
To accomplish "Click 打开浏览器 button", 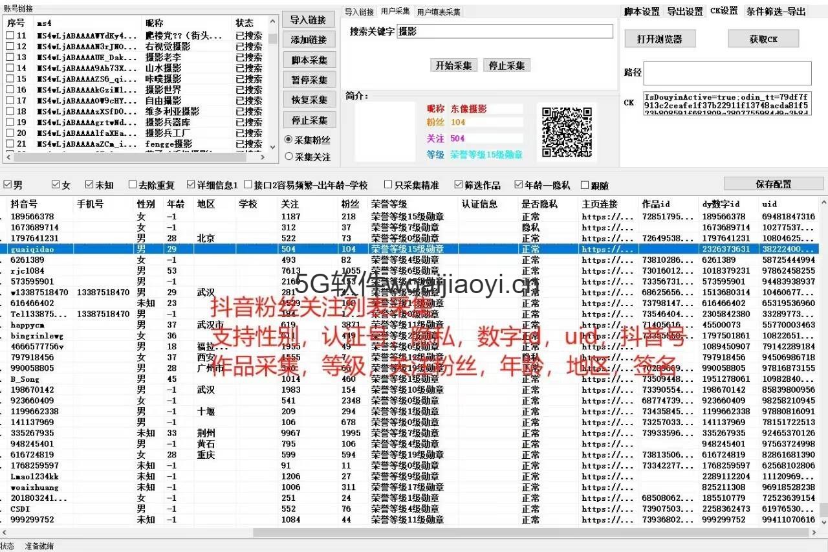I will pos(660,39).
